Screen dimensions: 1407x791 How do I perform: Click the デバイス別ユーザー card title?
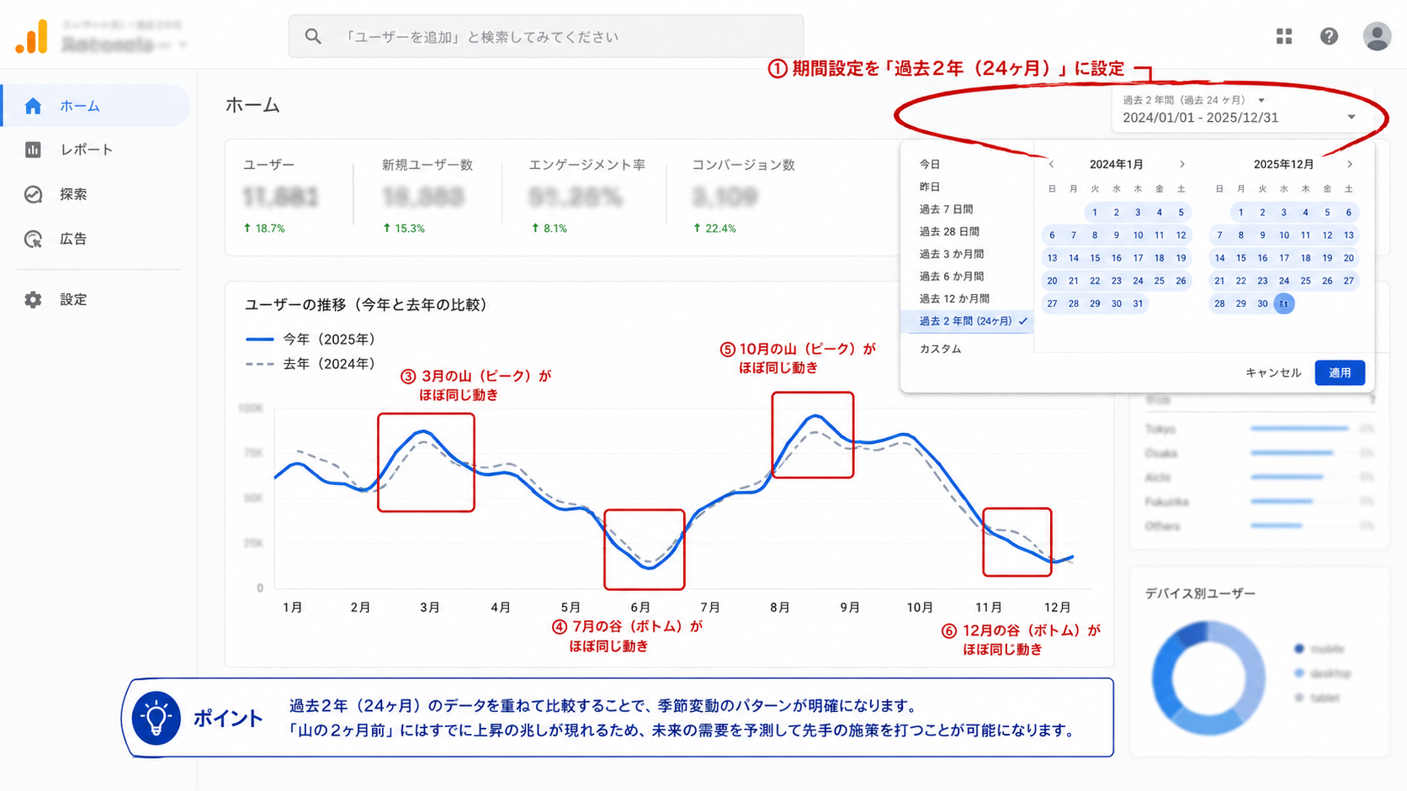[x=1200, y=593]
